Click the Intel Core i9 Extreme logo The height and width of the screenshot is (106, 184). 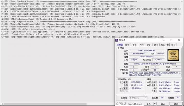click(173, 55)
